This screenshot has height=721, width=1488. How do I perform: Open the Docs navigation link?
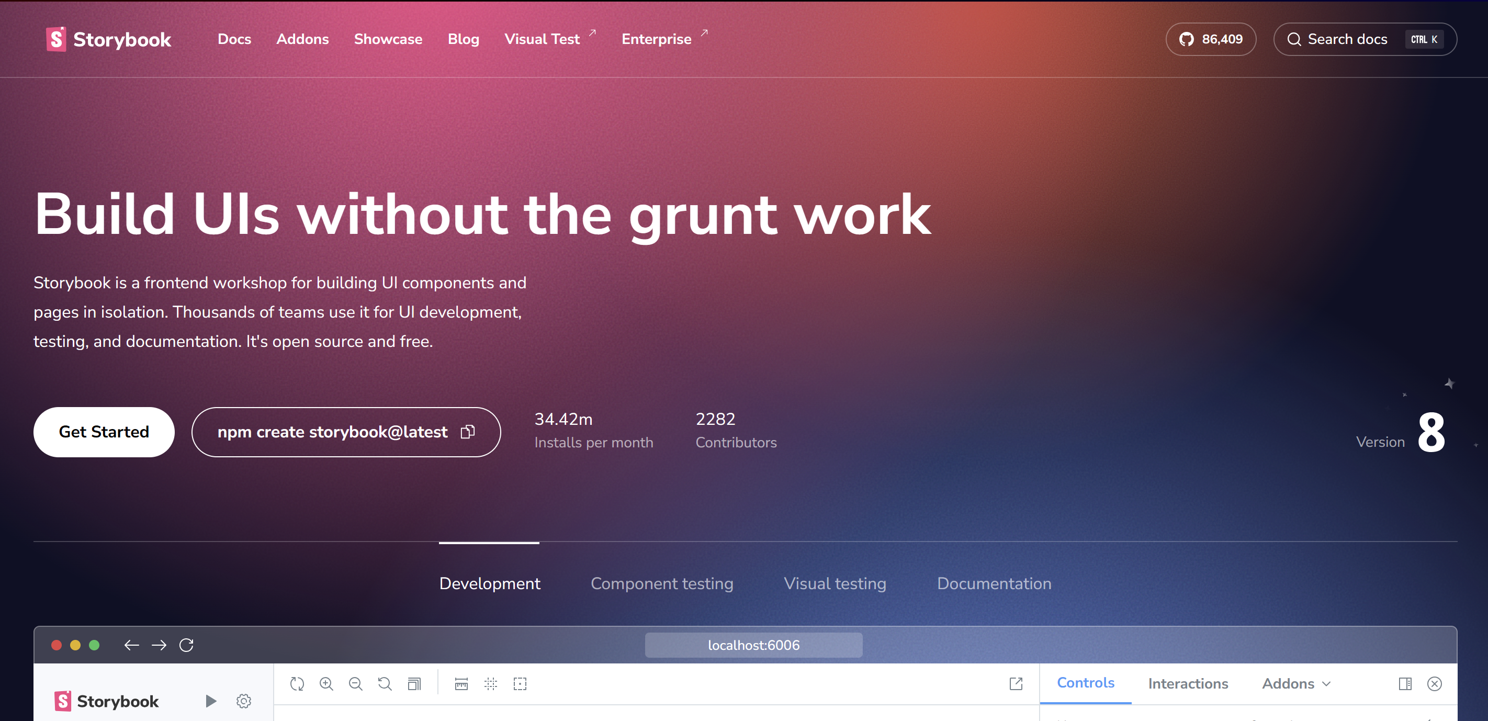234,39
